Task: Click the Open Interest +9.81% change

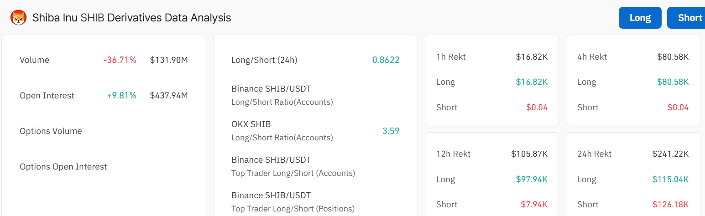Action: (121, 96)
